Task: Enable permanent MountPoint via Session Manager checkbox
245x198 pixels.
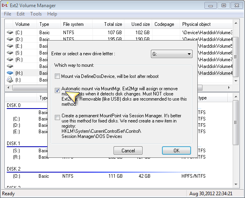Action: pos(57,117)
